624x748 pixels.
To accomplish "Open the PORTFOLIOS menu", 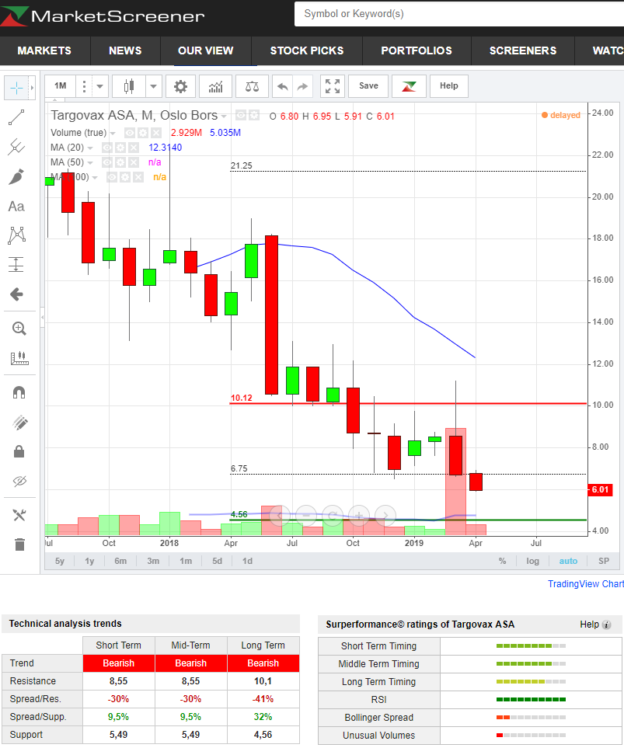I will click(417, 50).
